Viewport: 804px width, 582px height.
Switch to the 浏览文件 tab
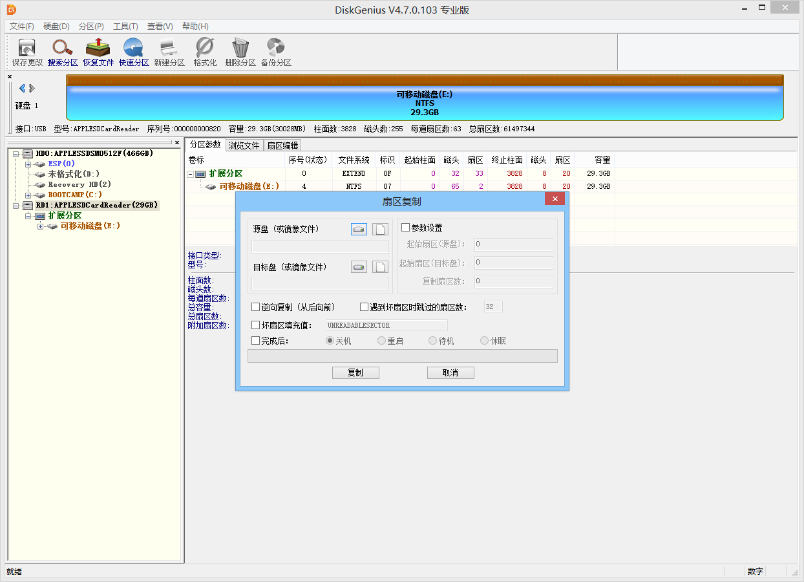244,145
